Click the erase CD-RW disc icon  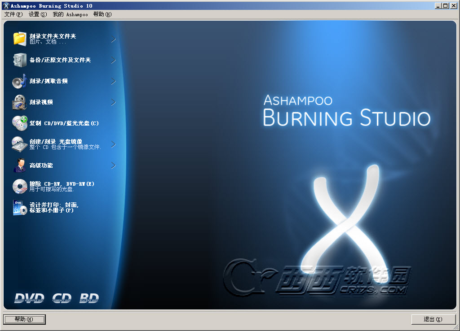coord(20,186)
